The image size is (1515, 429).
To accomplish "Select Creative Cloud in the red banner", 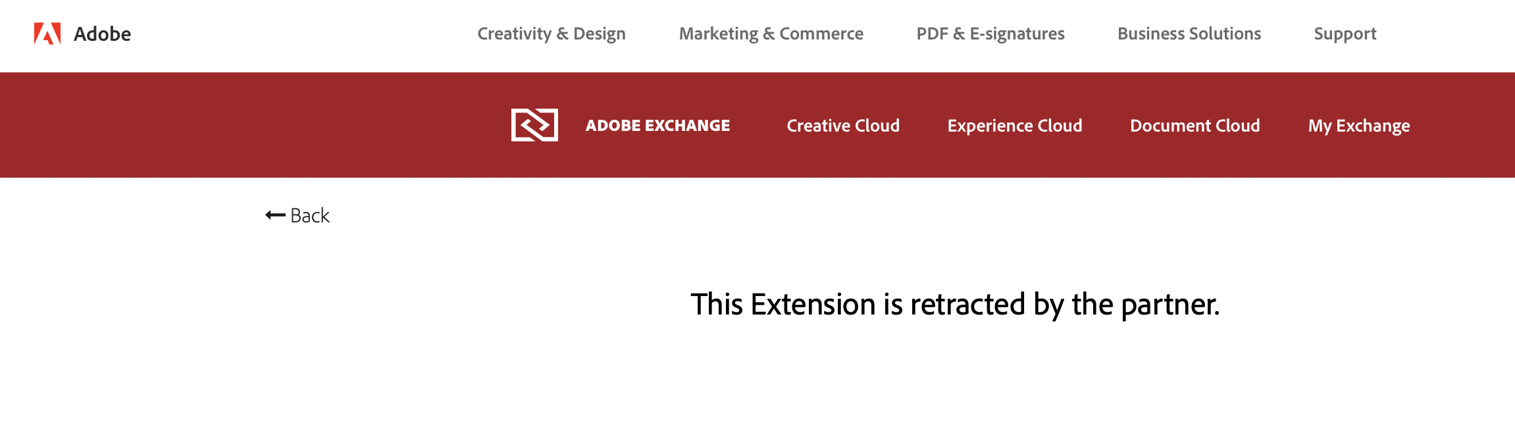I will 843,125.
